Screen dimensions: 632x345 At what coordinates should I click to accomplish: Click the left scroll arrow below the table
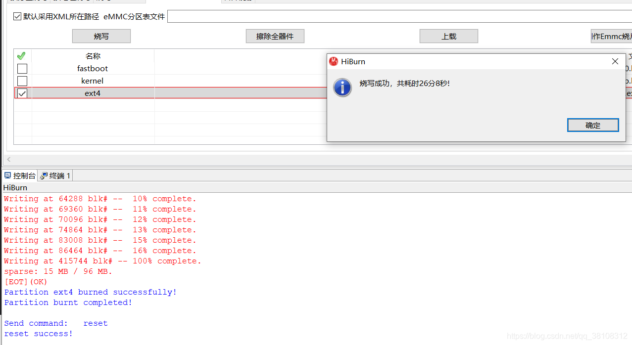pos(8,159)
